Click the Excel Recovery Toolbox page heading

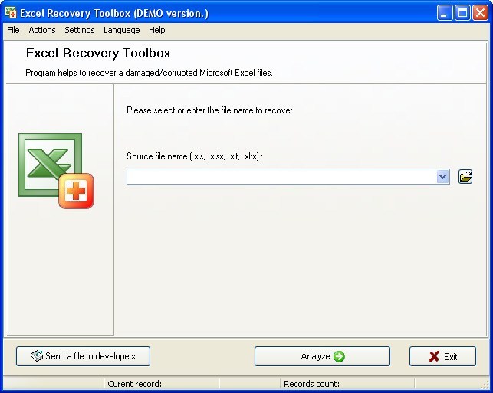(x=98, y=54)
